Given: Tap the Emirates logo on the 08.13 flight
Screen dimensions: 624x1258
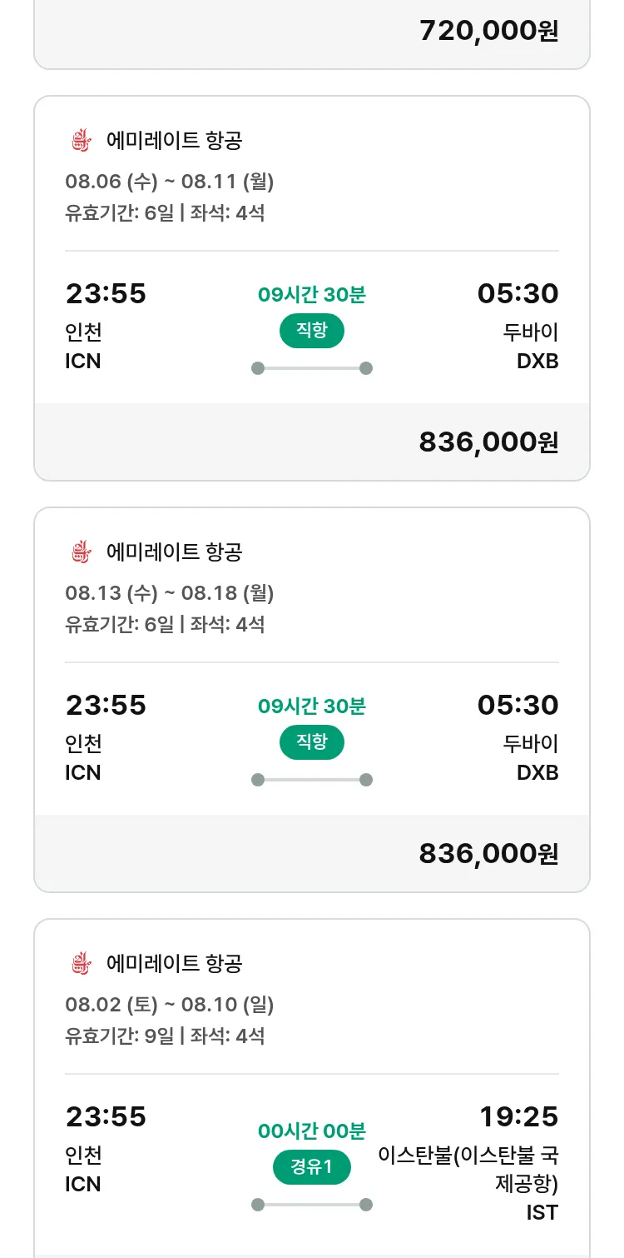Looking at the screenshot, I should tap(80, 552).
